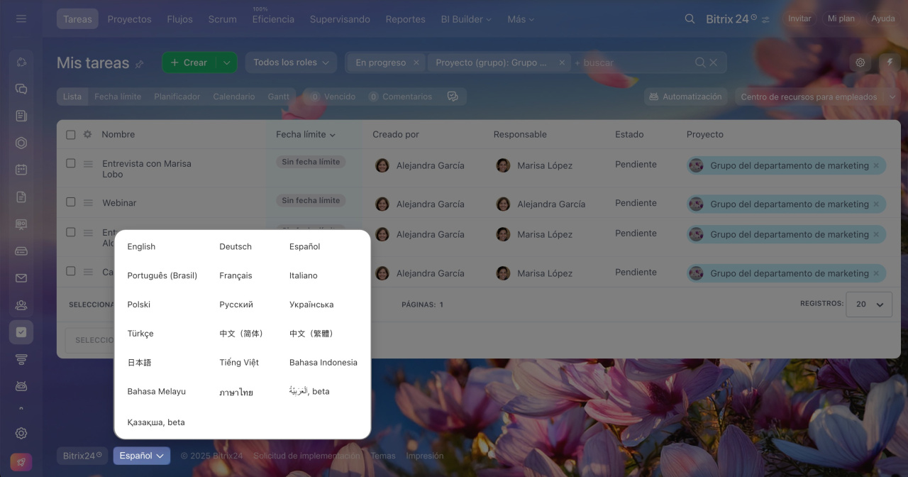908x477 pixels.
Task: Pin the Mis tareas page
Action: 139,64
